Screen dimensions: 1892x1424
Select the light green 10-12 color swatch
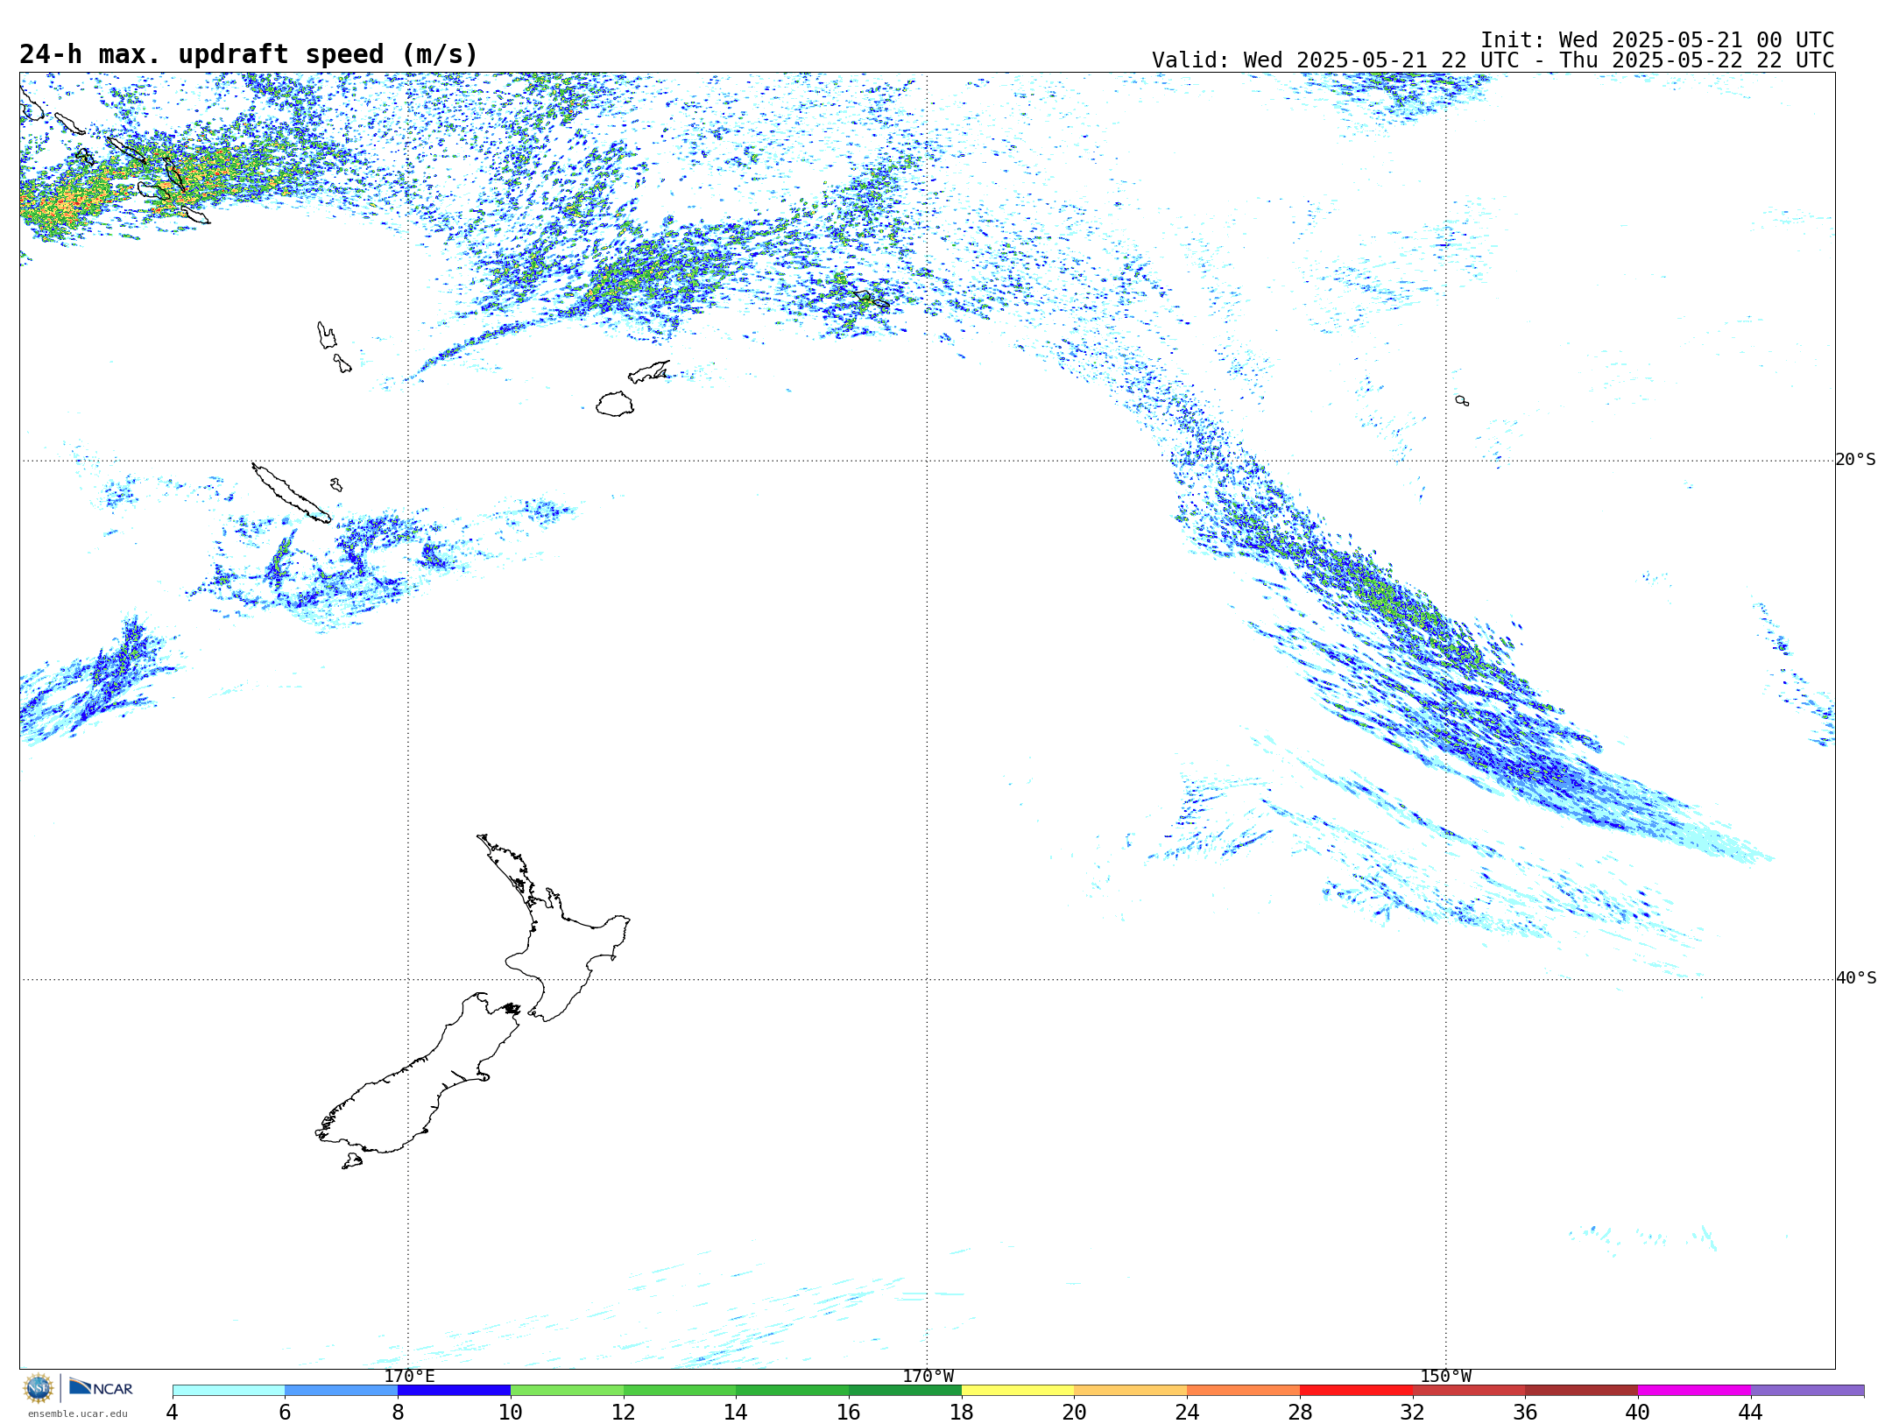[x=567, y=1390]
